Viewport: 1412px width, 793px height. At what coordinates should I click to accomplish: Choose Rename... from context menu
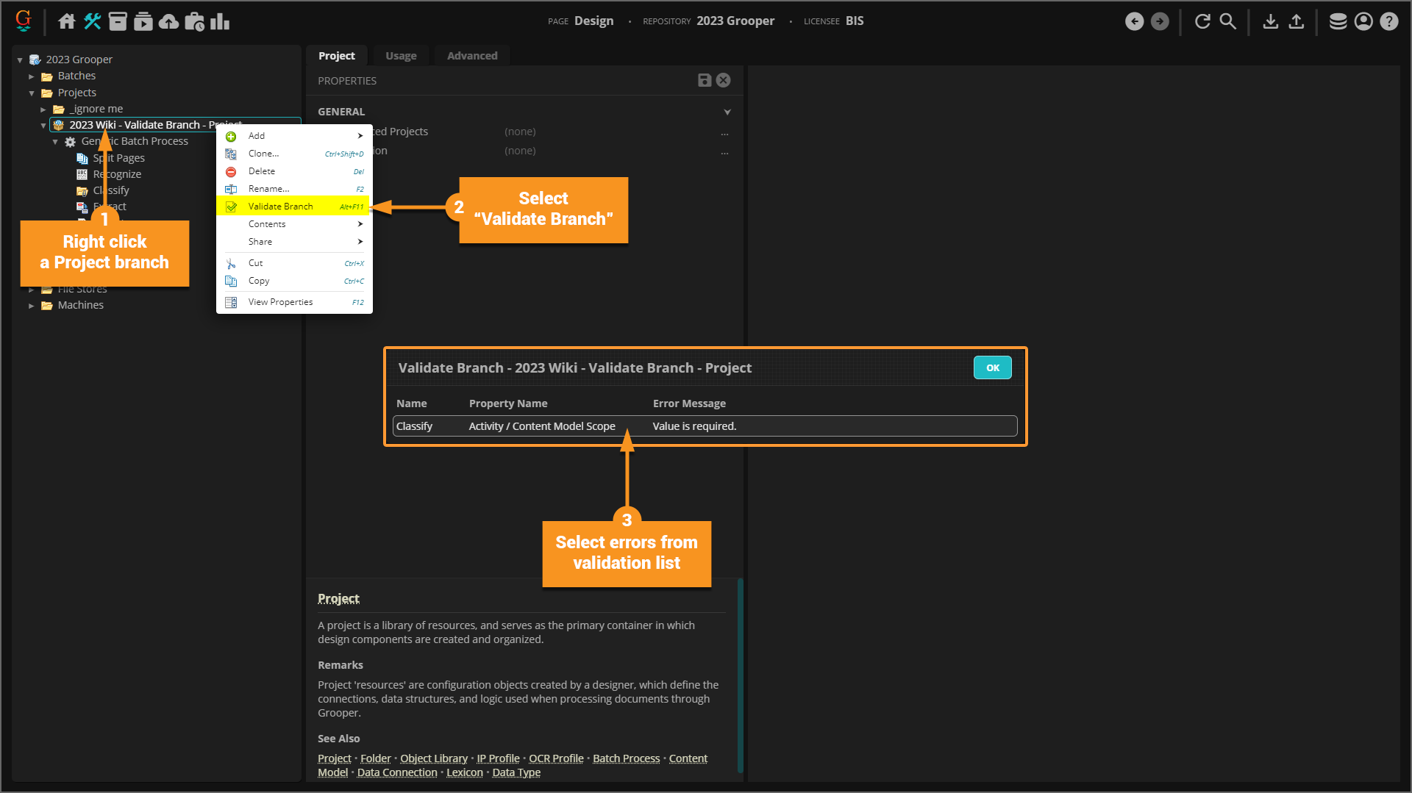[294, 189]
